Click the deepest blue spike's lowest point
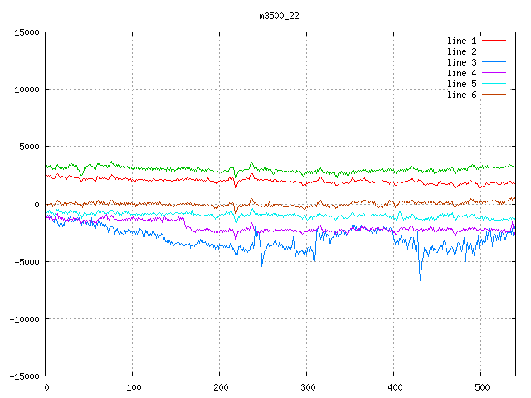Viewport: 531px width, 398px height. 420,279
